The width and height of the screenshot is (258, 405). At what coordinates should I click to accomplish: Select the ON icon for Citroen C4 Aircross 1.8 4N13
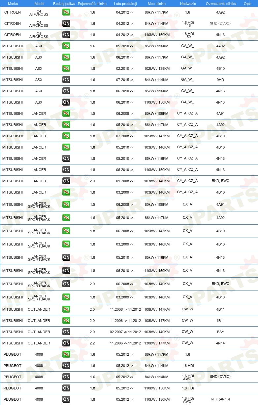(66, 35)
